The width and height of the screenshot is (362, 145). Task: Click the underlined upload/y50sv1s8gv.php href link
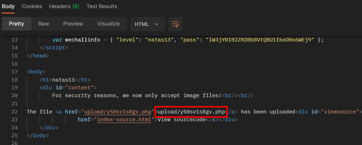118,112
